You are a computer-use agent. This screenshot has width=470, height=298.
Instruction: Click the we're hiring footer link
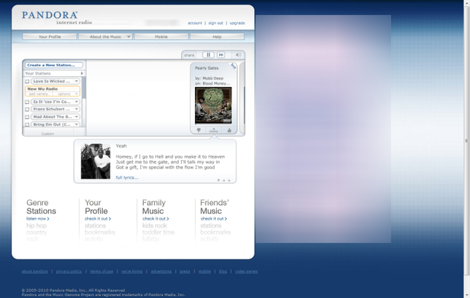click(x=132, y=271)
